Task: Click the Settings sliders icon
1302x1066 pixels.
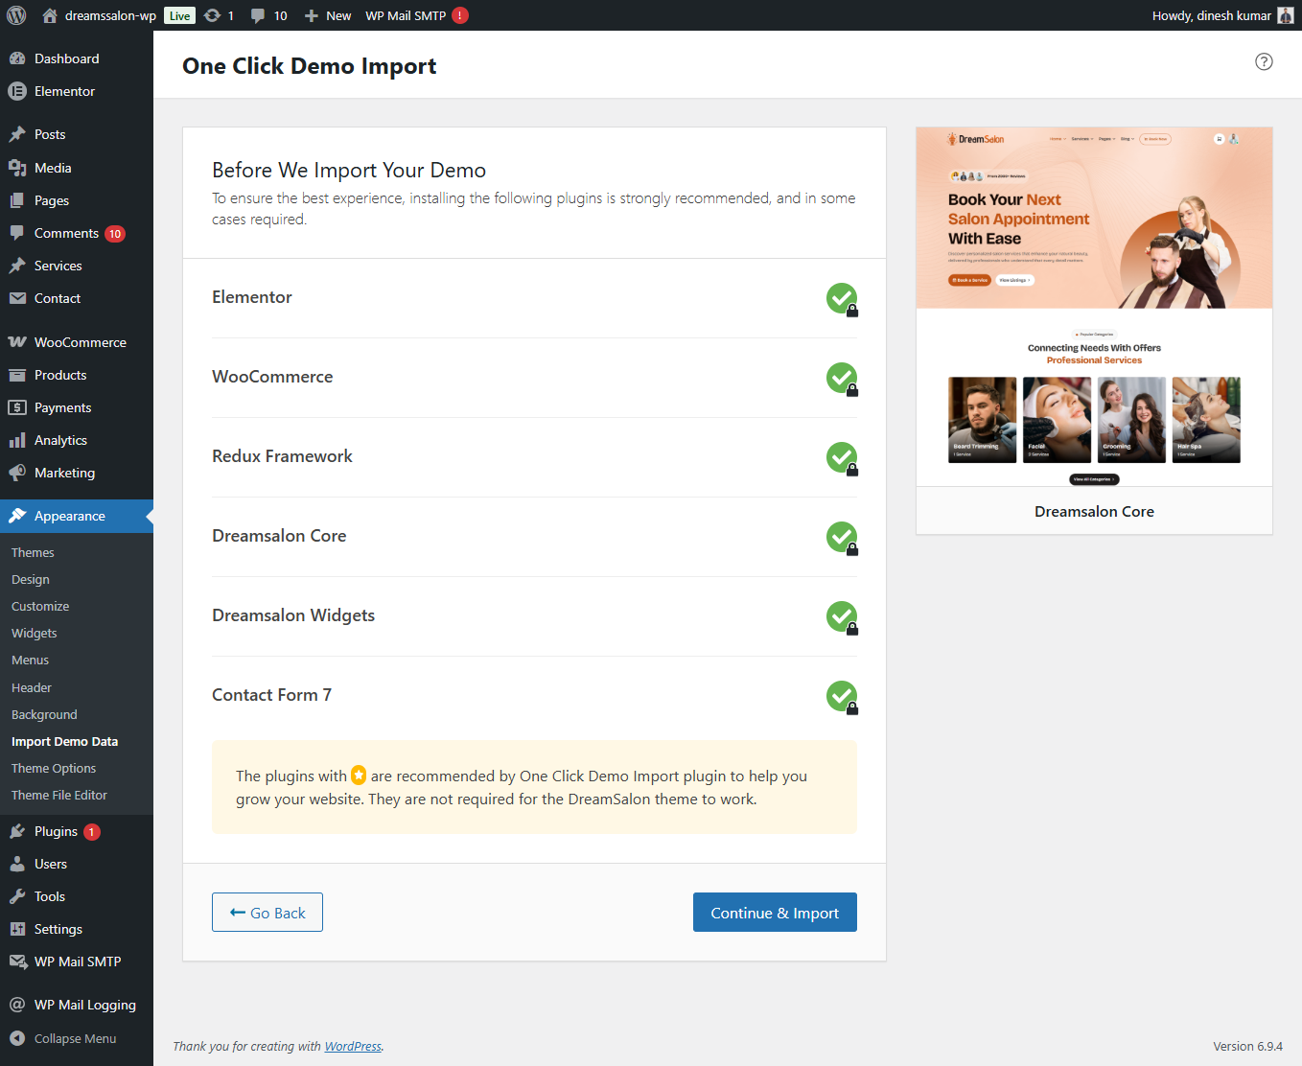Action: [x=17, y=929]
